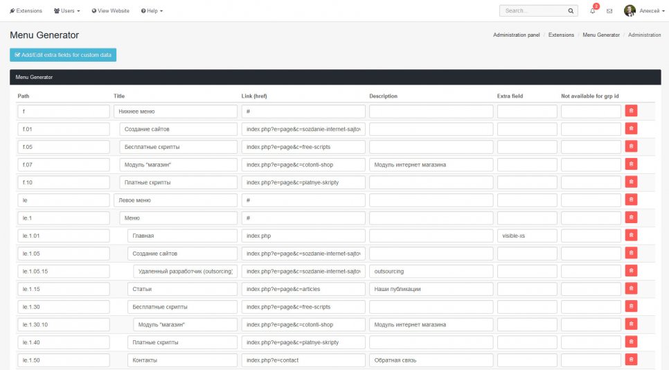Screen dimensions: 669x370
Task: Edit the title field Главная
Action: (x=182, y=236)
